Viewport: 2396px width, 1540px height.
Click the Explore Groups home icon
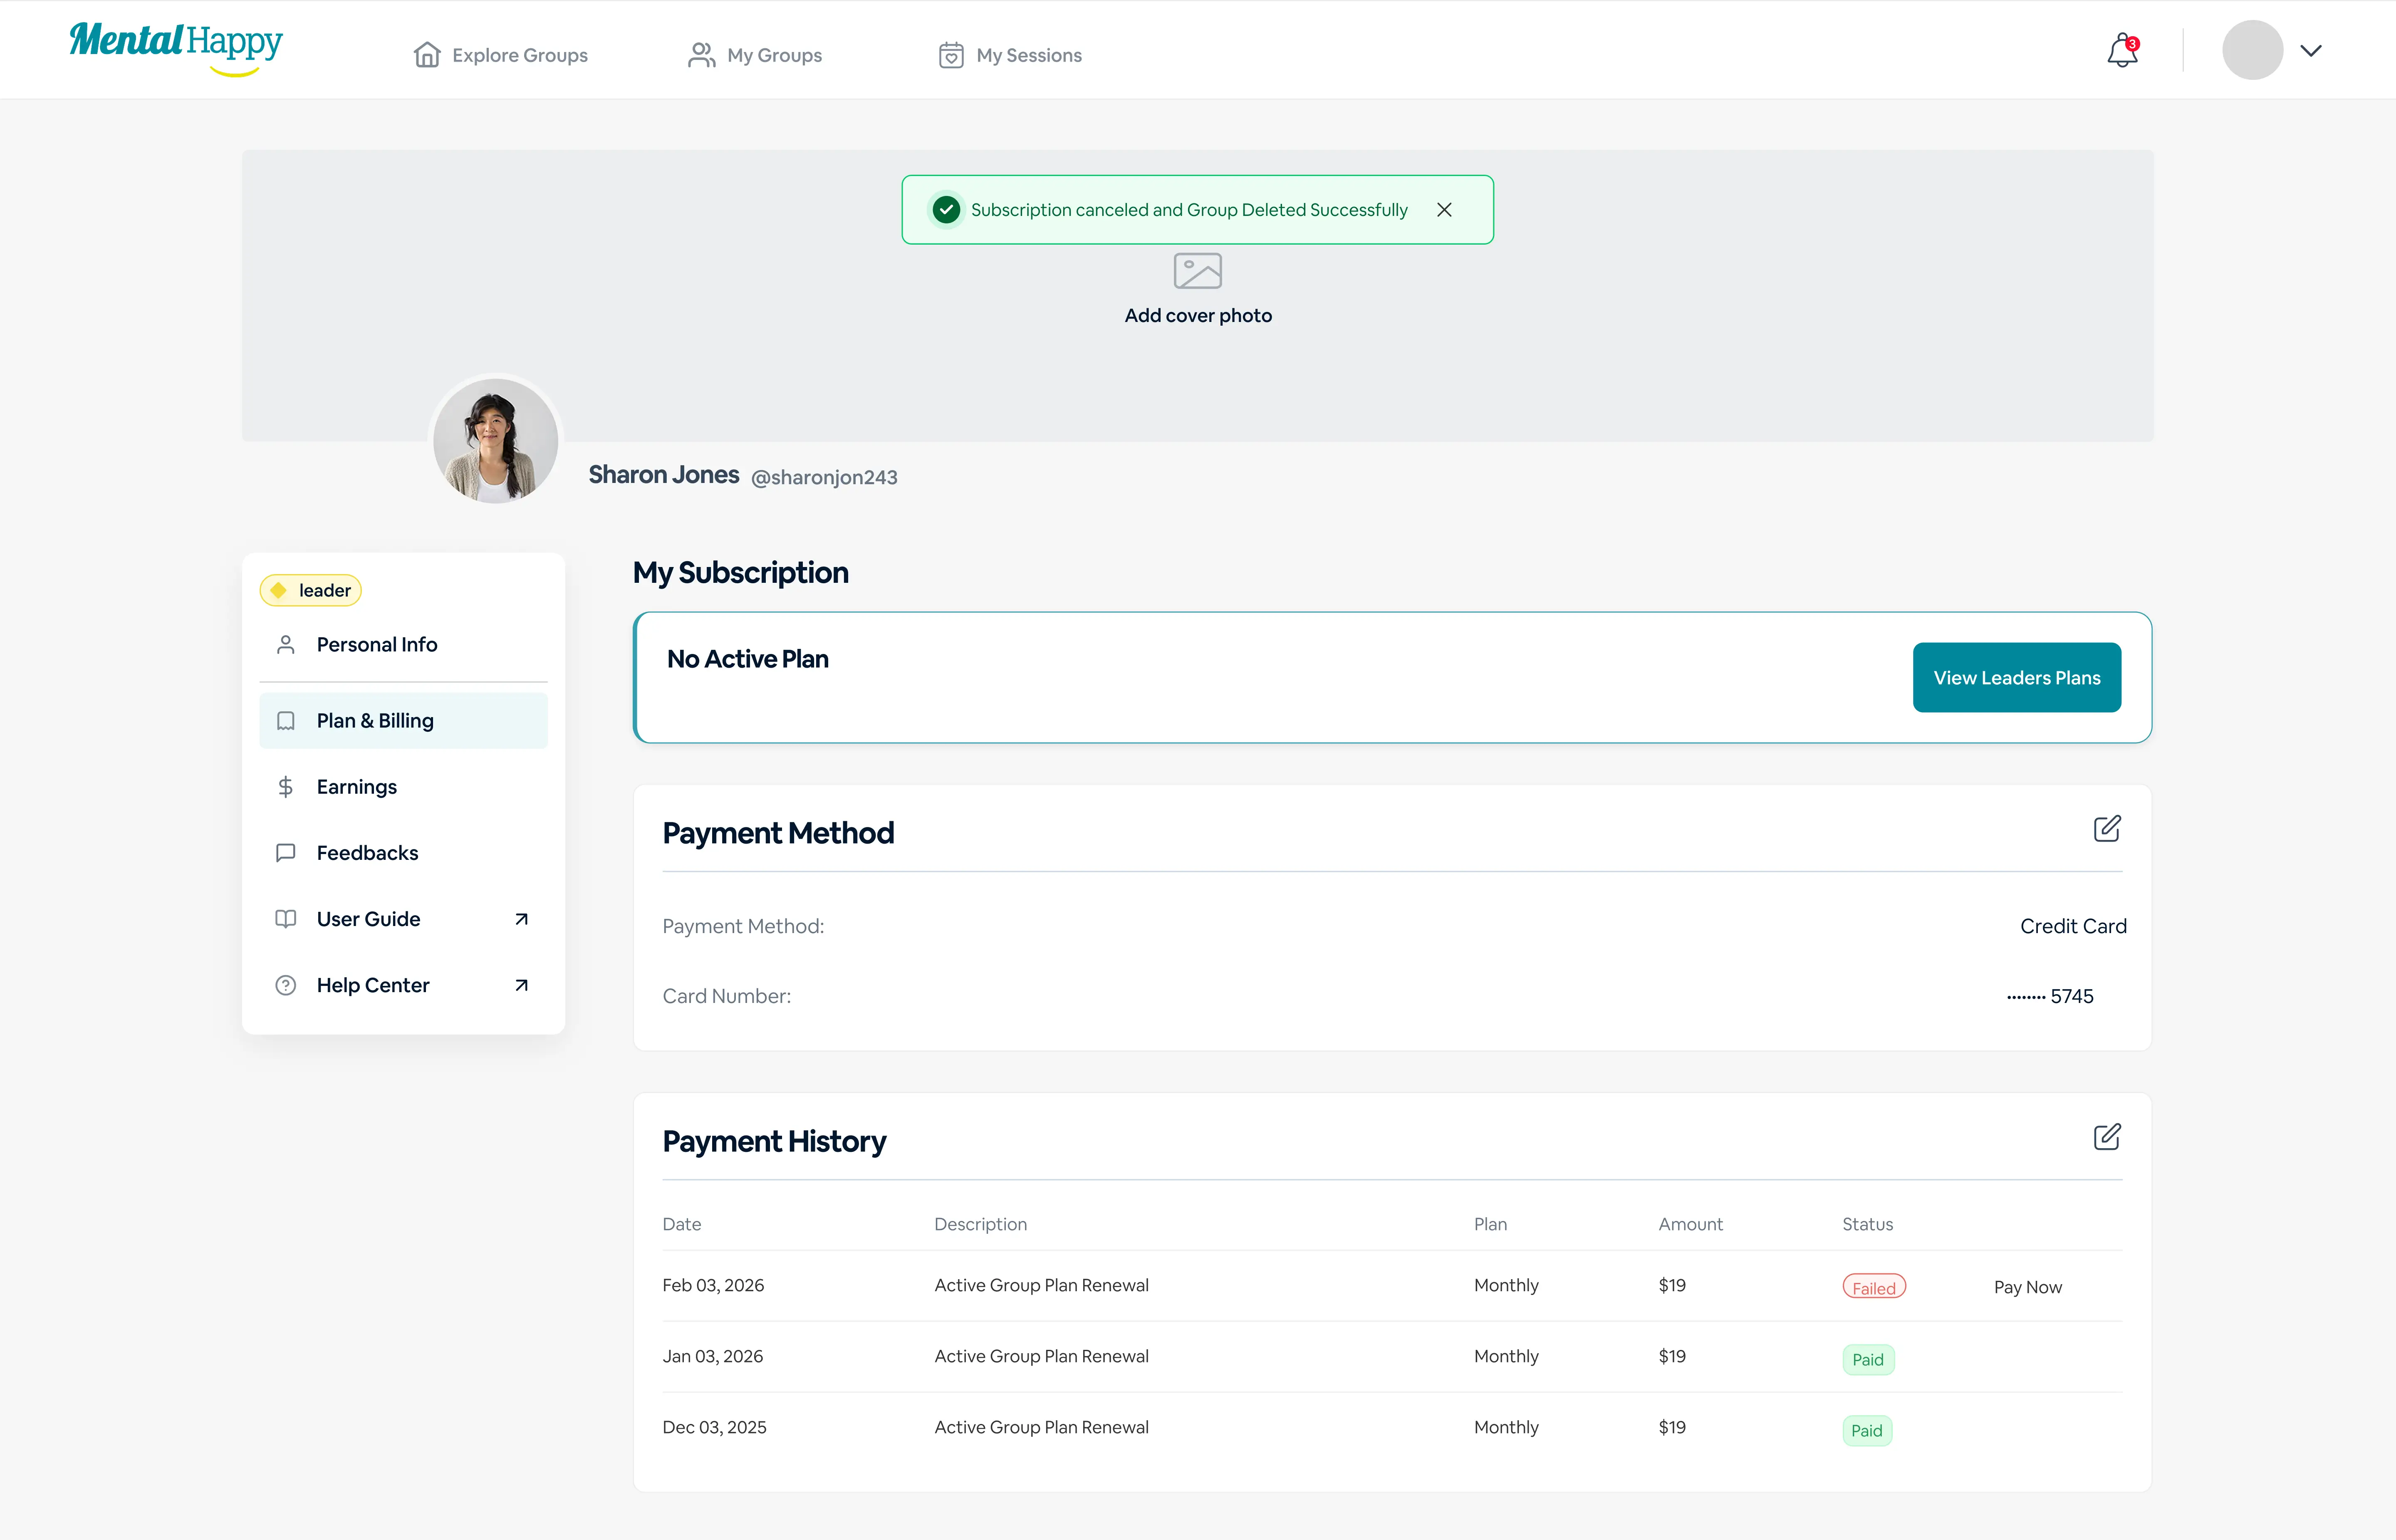click(427, 55)
